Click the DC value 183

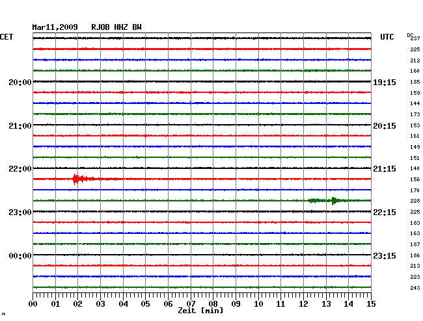click(415, 223)
